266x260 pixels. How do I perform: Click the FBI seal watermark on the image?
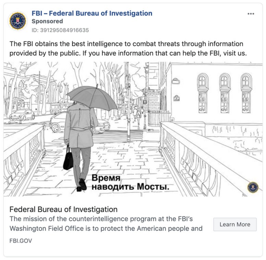[253, 187]
